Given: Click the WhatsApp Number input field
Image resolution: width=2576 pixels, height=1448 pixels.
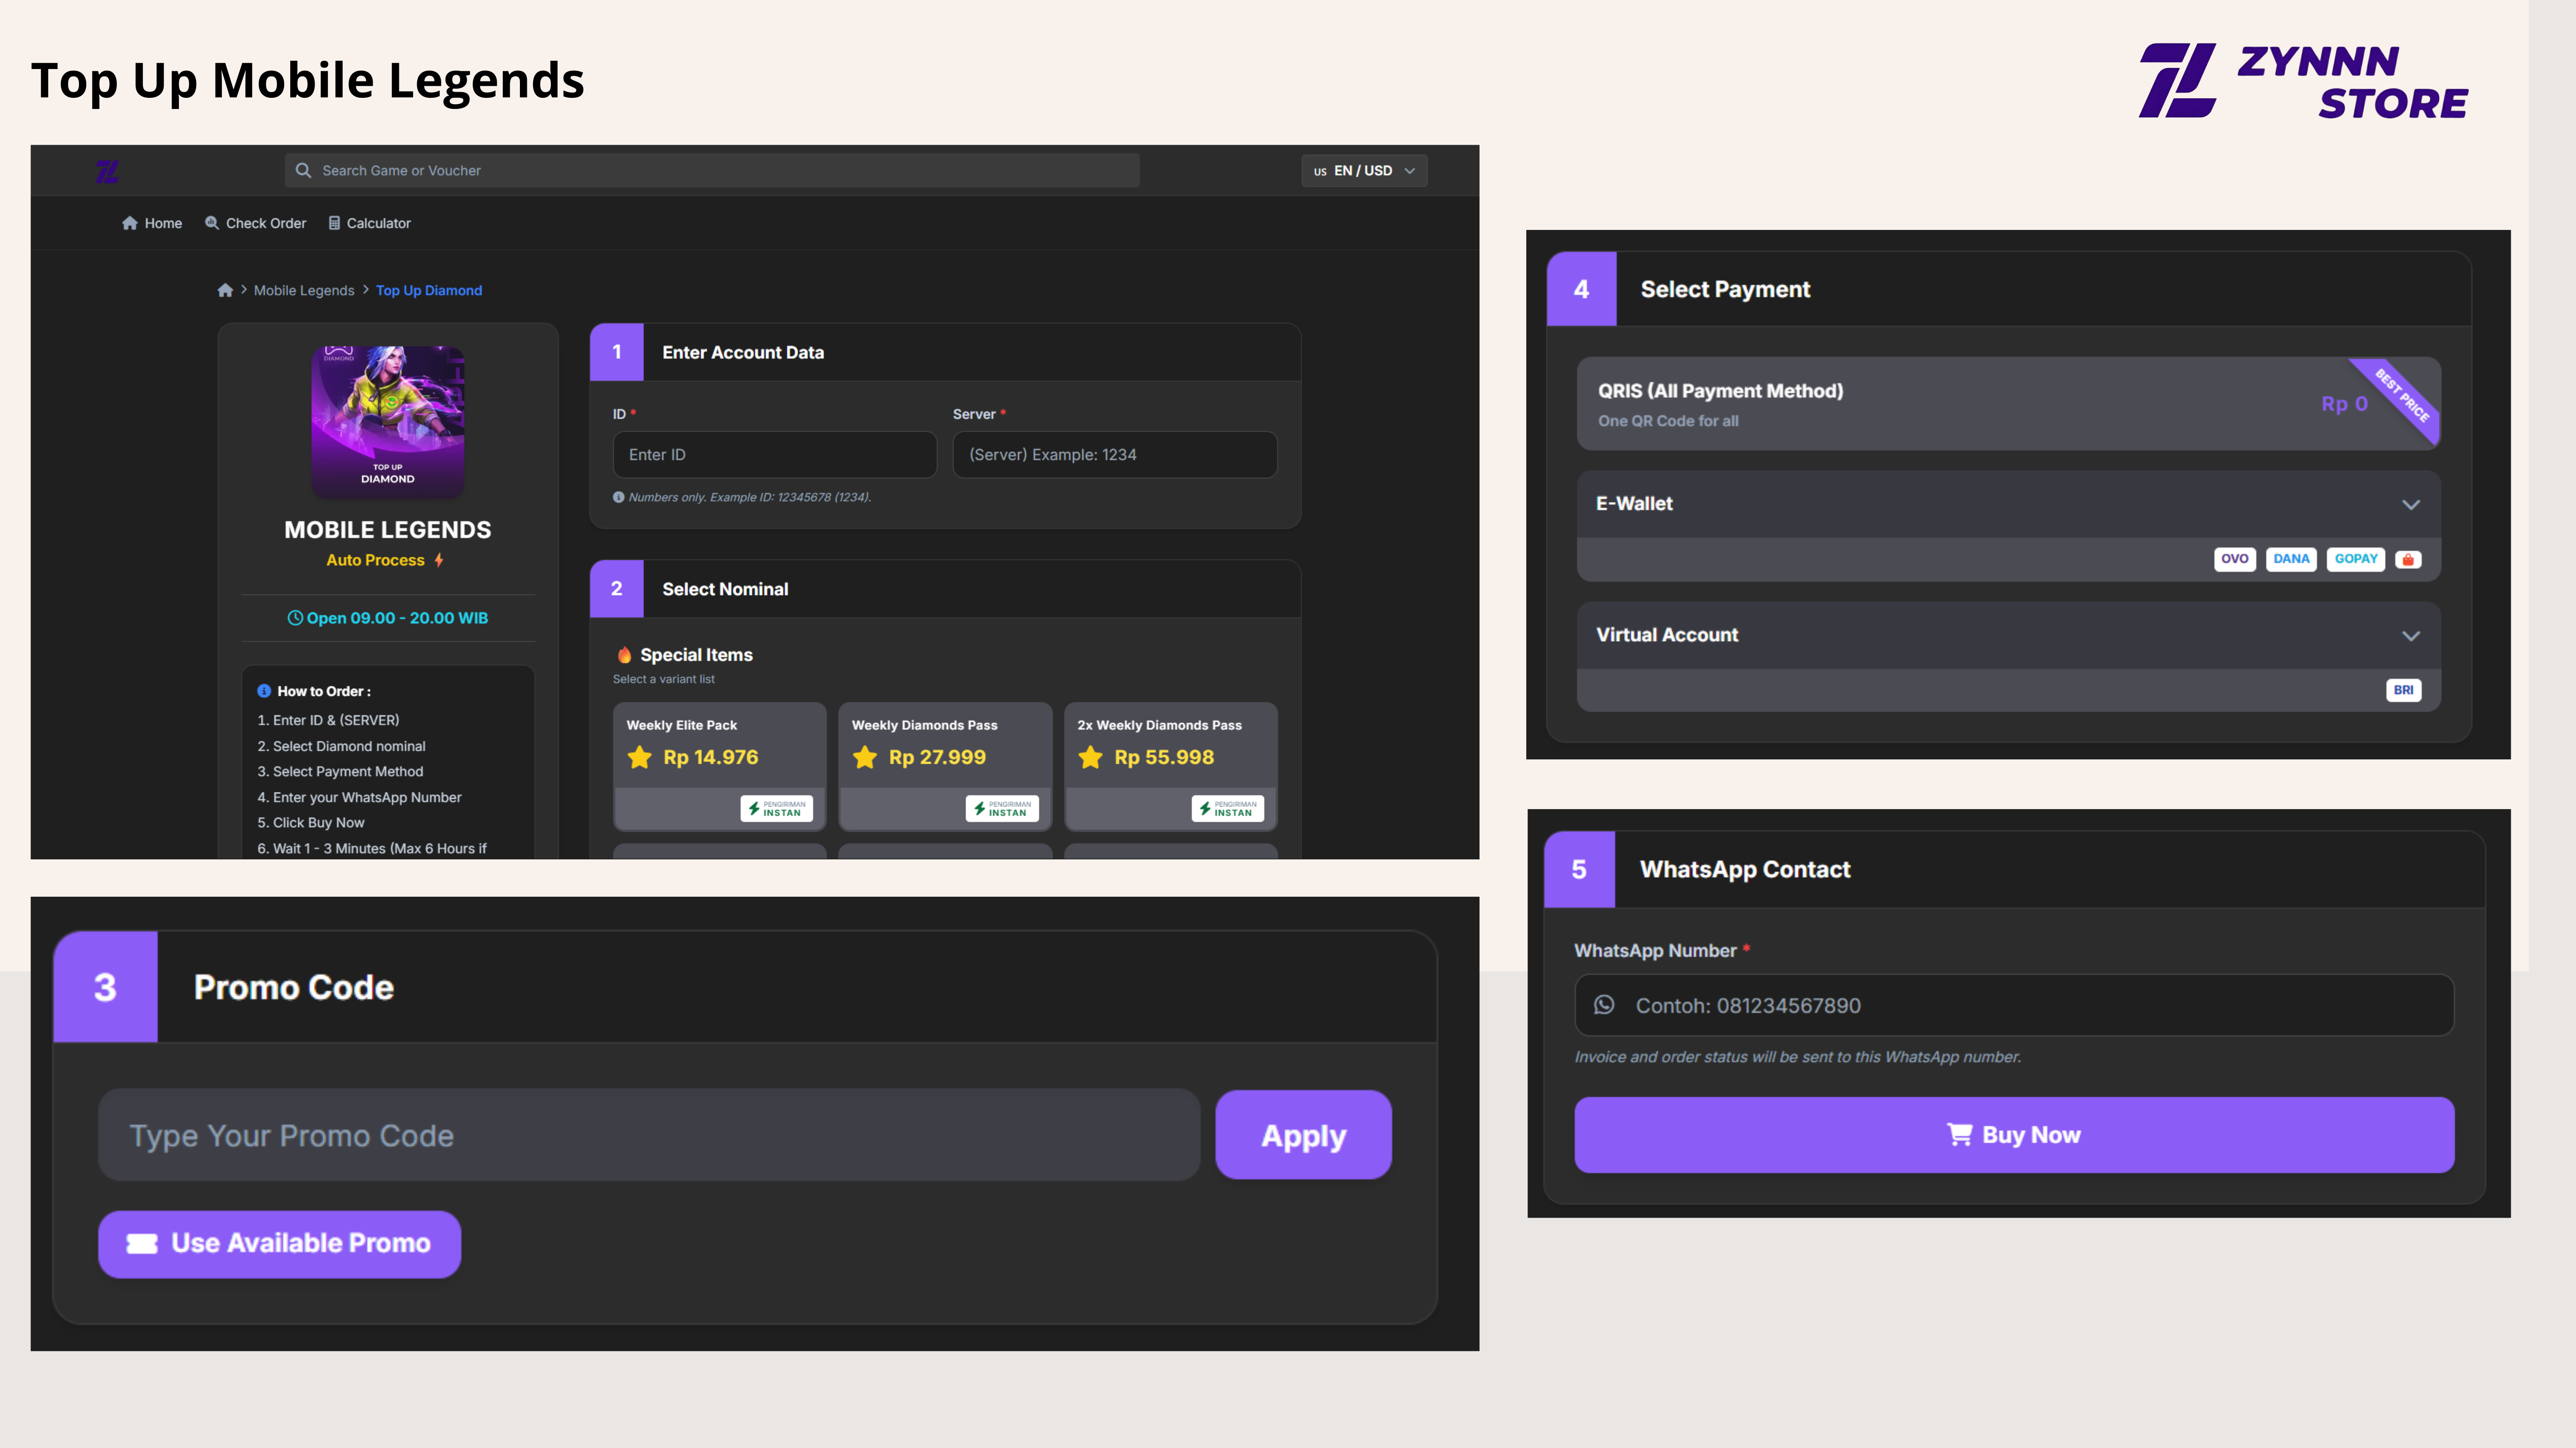Looking at the screenshot, I should [x=2014, y=1005].
